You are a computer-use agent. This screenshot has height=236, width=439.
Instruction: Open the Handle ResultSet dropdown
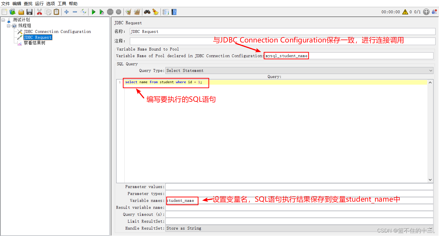[x=300, y=228]
